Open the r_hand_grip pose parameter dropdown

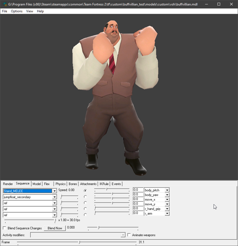(167, 209)
